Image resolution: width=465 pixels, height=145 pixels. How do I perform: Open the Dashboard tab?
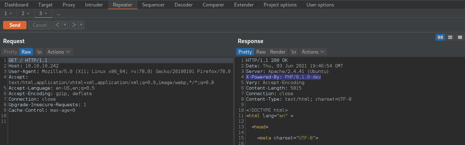click(x=17, y=5)
